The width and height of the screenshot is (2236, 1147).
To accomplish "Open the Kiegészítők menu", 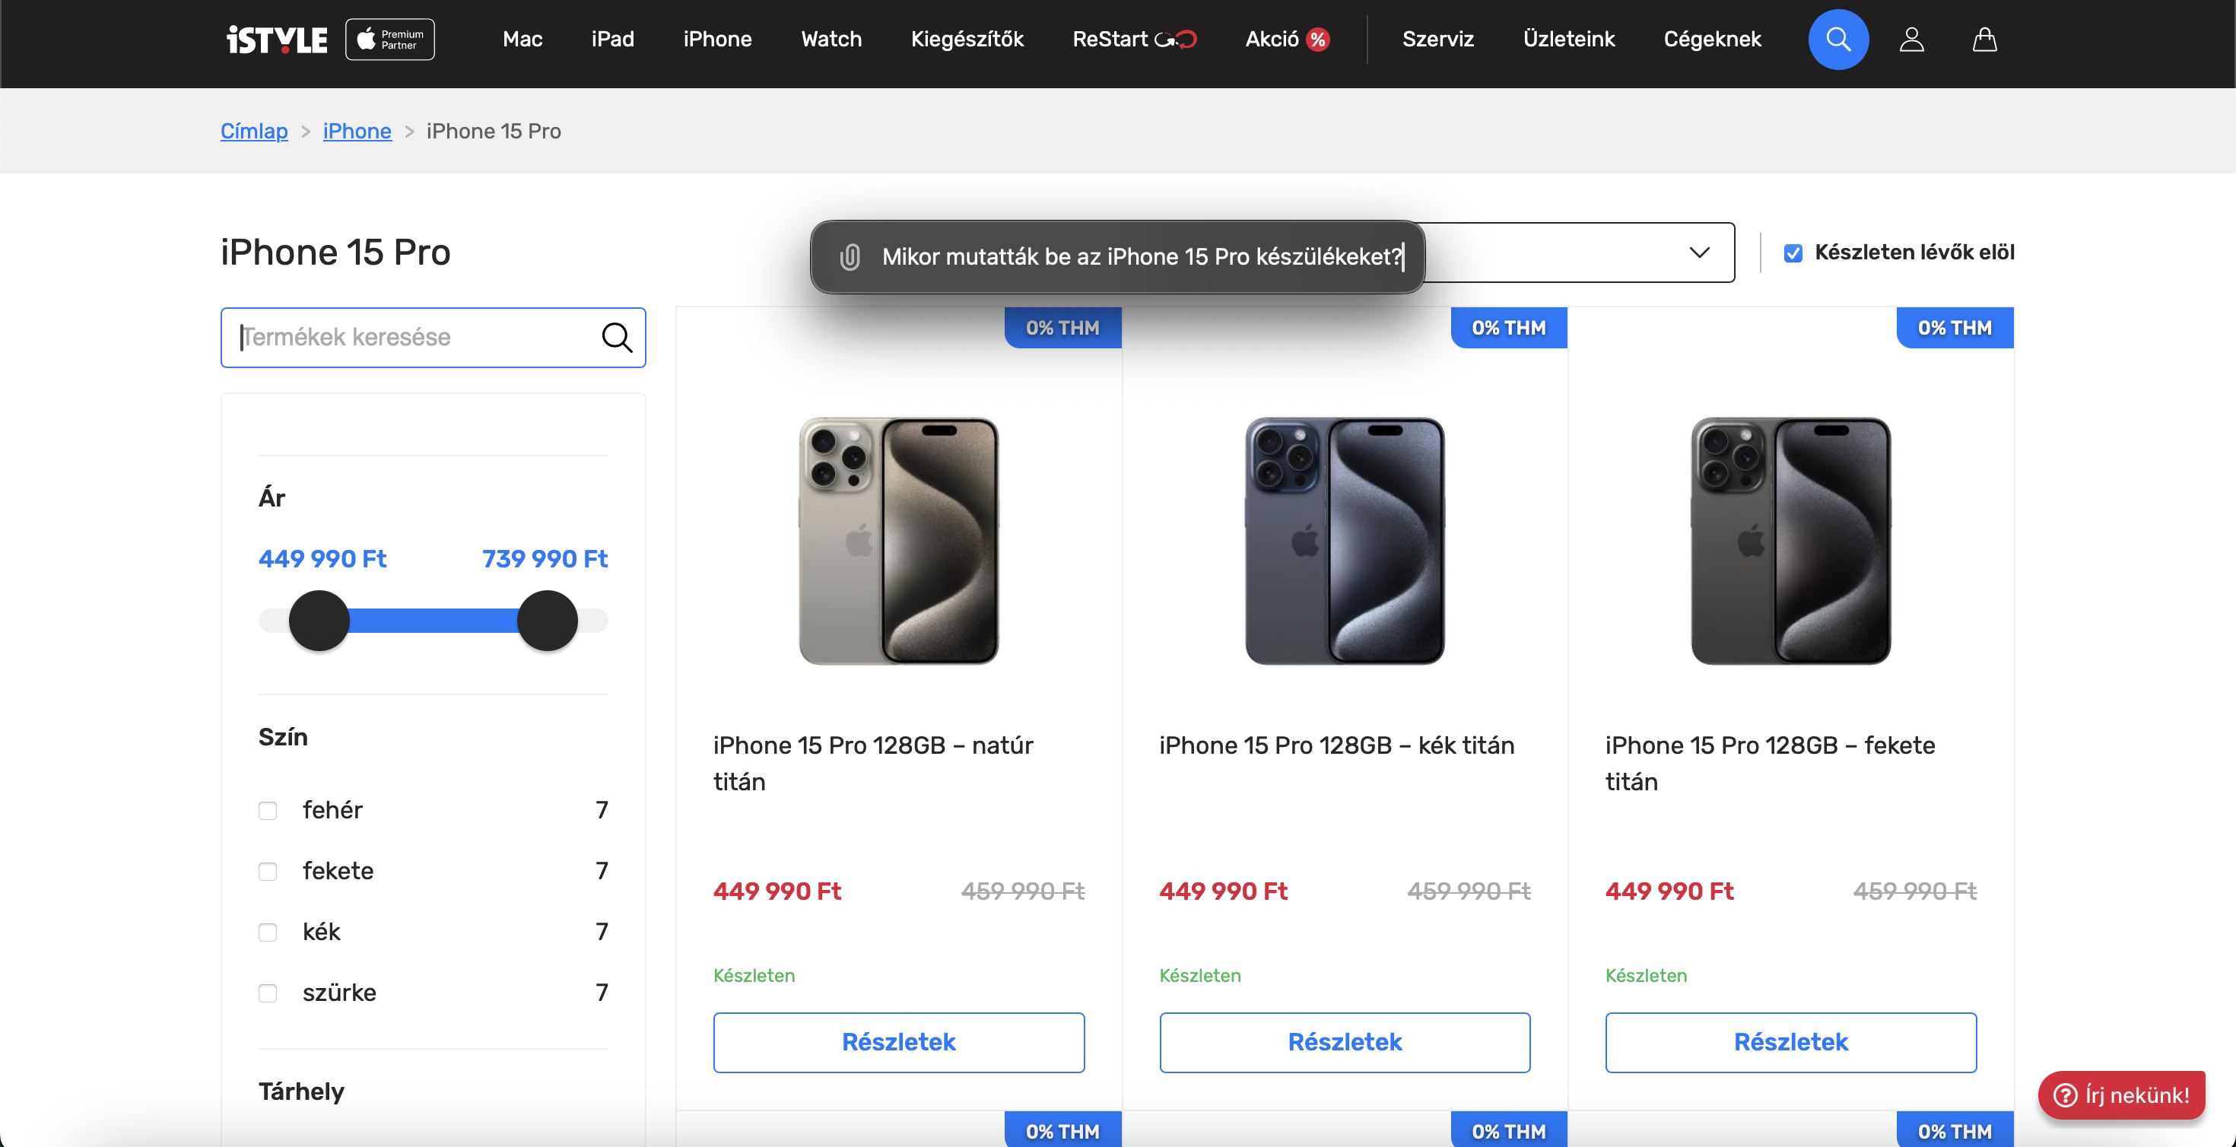I will [967, 39].
